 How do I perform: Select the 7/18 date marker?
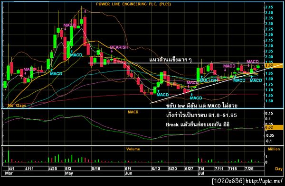tap(232, 169)
